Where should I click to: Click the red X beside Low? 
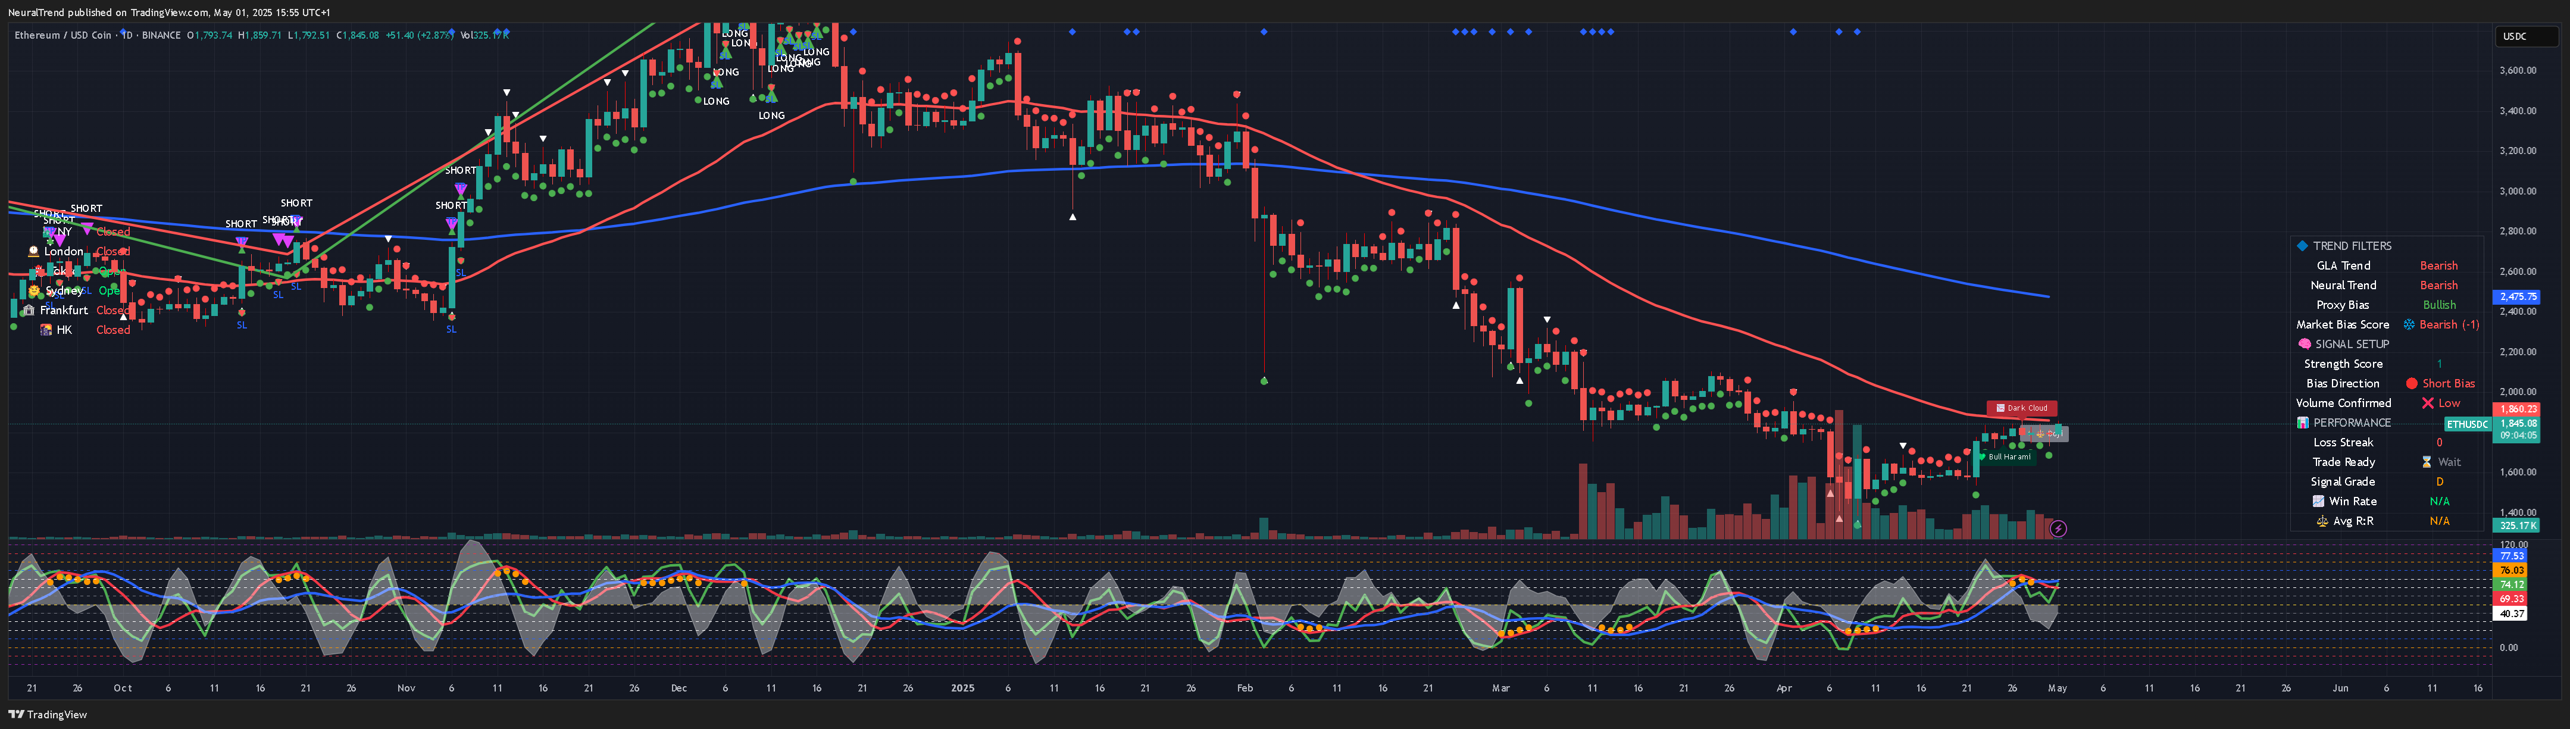coord(2427,403)
